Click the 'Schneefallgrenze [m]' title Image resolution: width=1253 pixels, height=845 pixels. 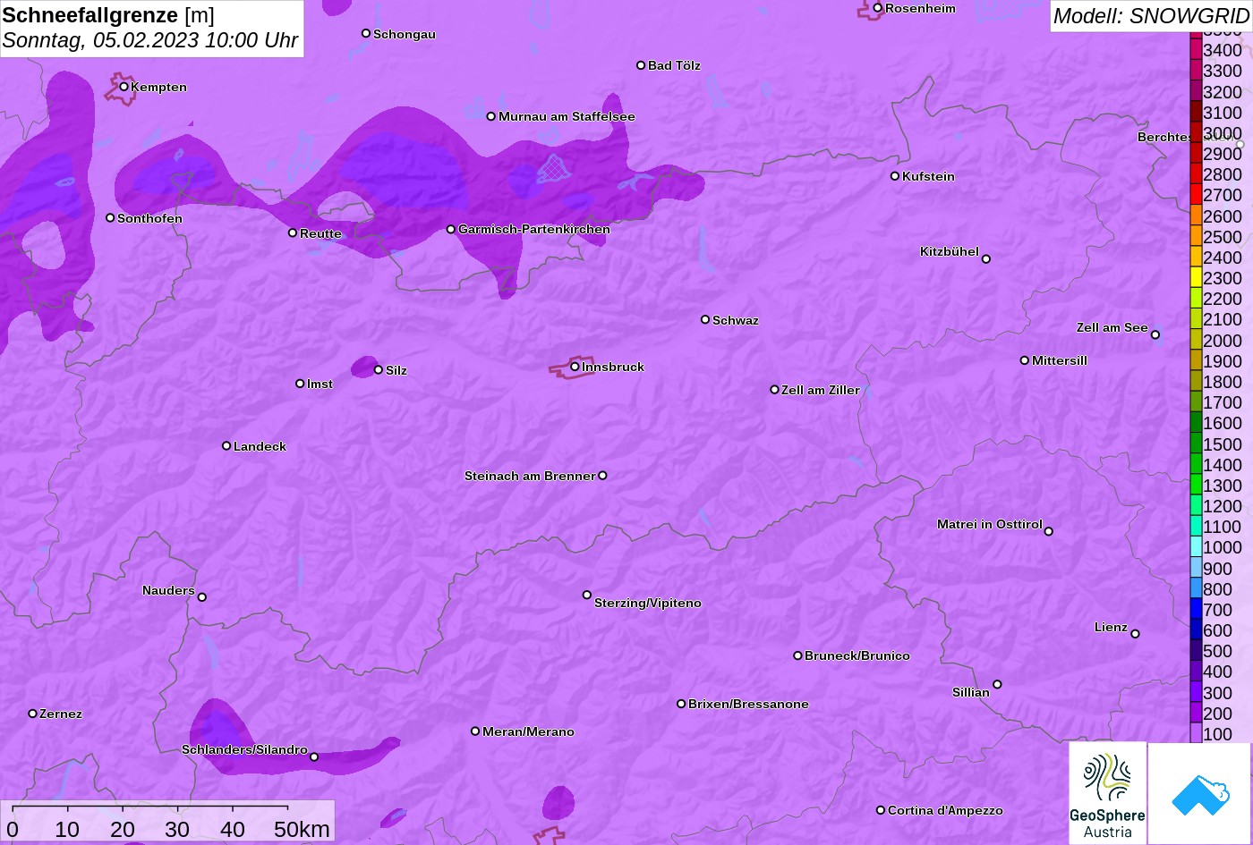[x=108, y=15]
